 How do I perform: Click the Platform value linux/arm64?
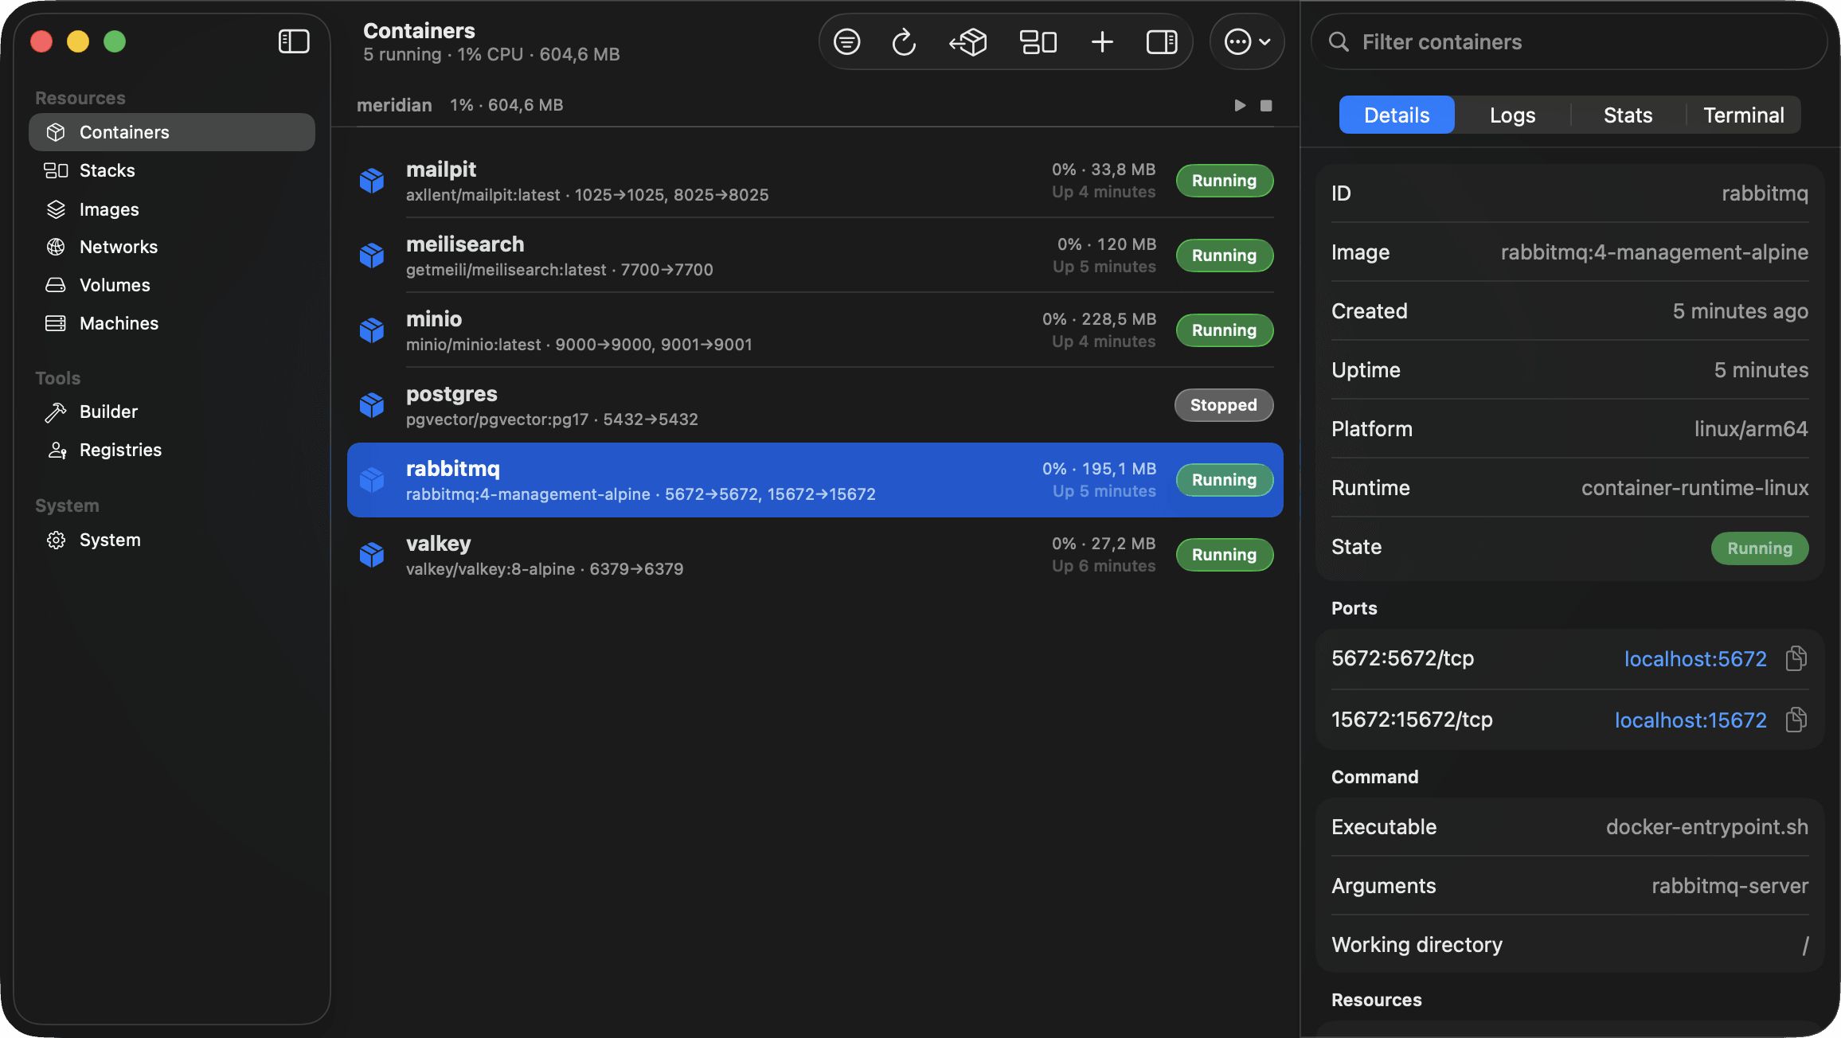coord(1751,429)
